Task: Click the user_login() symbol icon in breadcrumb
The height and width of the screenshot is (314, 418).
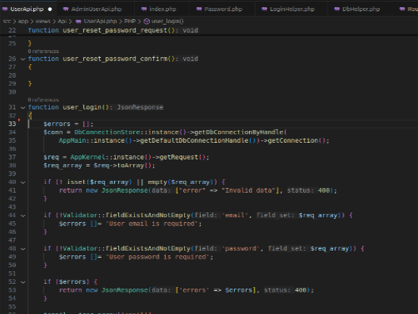Action: [x=147, y=21]
